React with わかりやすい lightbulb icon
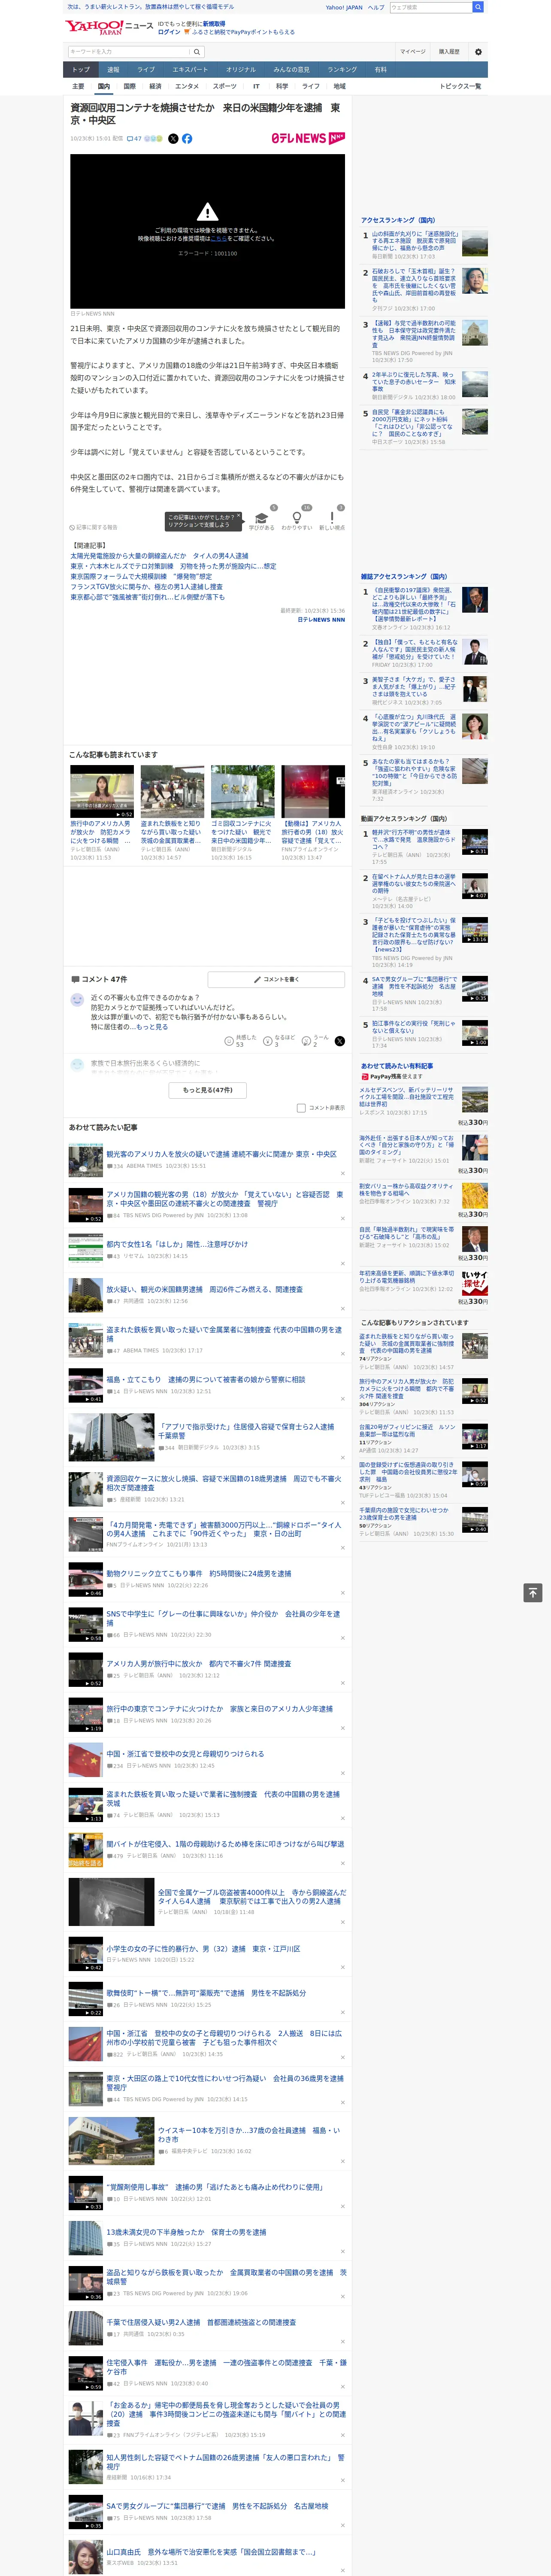Image resolution: width=551 pixels, height=2576 pixels. (297, 518)
